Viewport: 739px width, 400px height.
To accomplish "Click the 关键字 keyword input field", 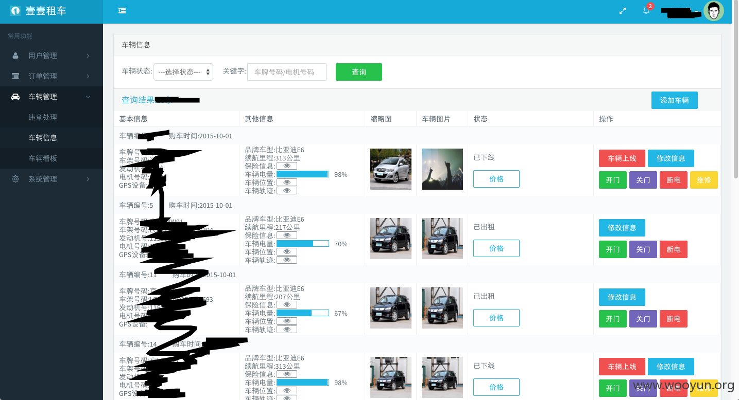I will (x=287, y=72).
